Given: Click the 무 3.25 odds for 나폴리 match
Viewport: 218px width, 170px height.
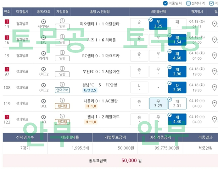Looking at the screenshot, I should coord(158,103).
